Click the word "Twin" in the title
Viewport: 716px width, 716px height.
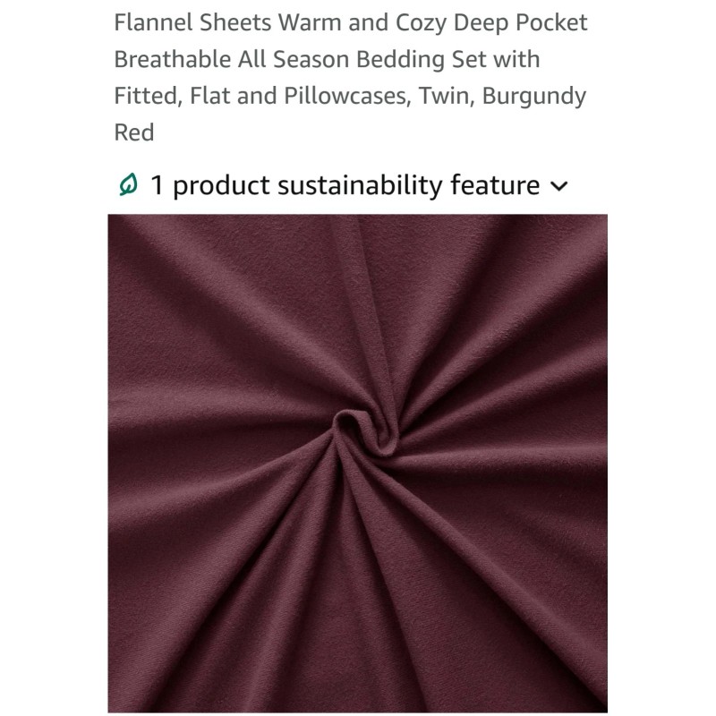point(441,96)
